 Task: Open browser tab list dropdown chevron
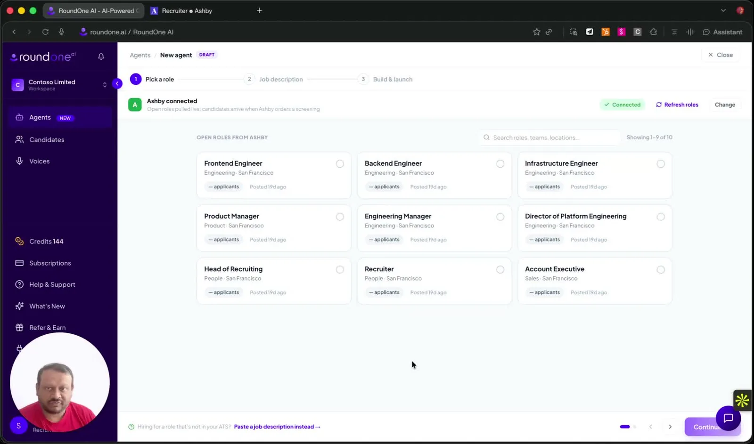click(723, 10)
